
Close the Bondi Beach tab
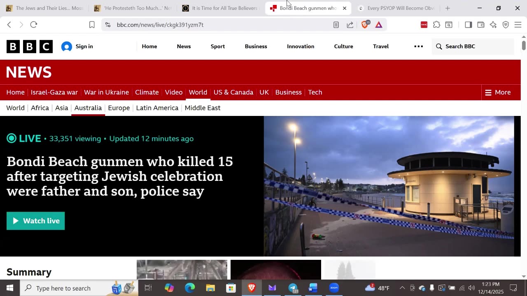tap(345, 8)
